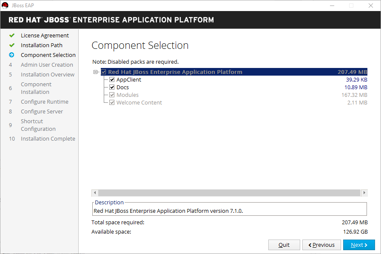Click the Next button
The image size is (381, 254).
click(359, 245)
